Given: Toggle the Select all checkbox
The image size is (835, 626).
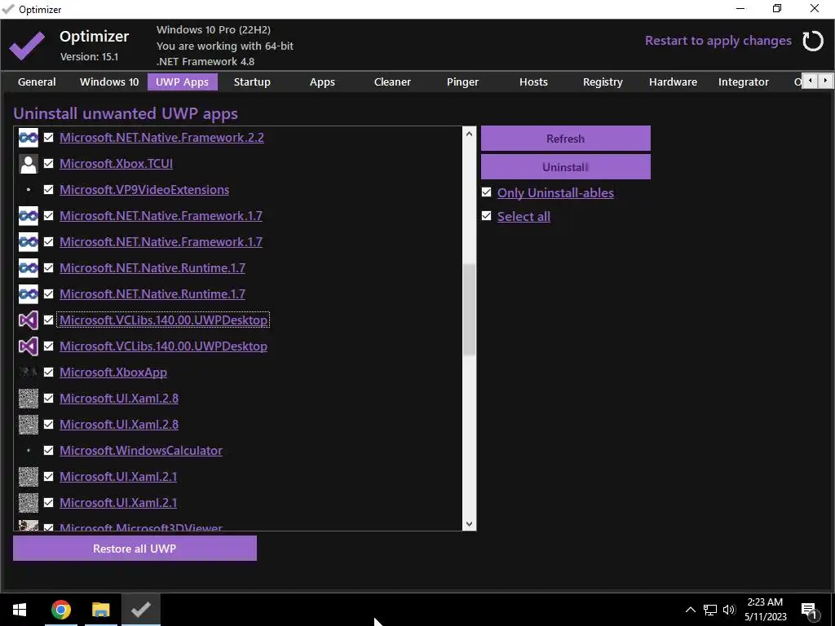Looking at the screenshot, I should click(486, 215).
